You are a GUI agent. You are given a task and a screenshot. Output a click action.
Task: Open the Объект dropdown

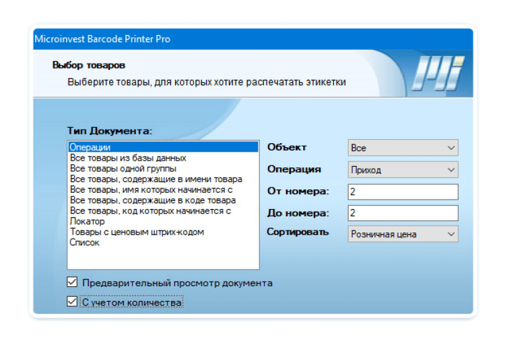(403, 148)
